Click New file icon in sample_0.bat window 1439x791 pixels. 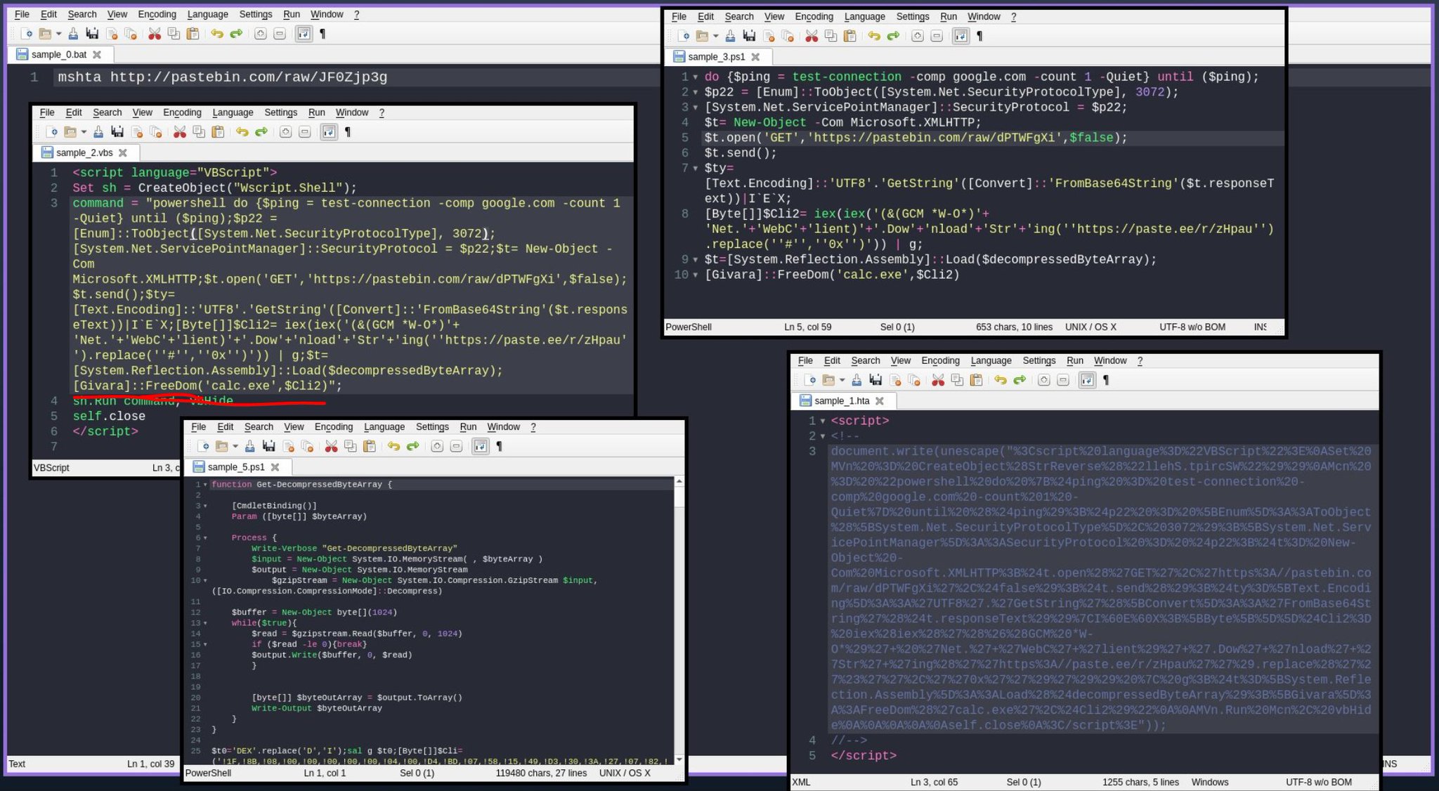point(27,34)
